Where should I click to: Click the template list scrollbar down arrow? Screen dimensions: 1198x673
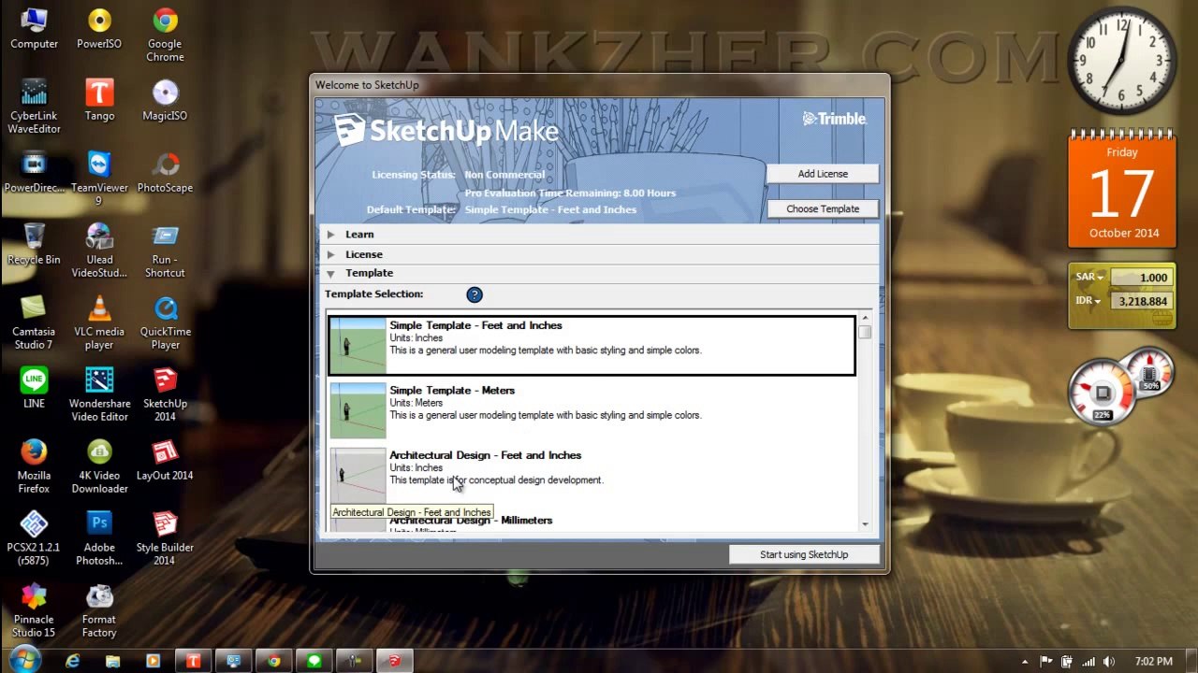(865, 524)
